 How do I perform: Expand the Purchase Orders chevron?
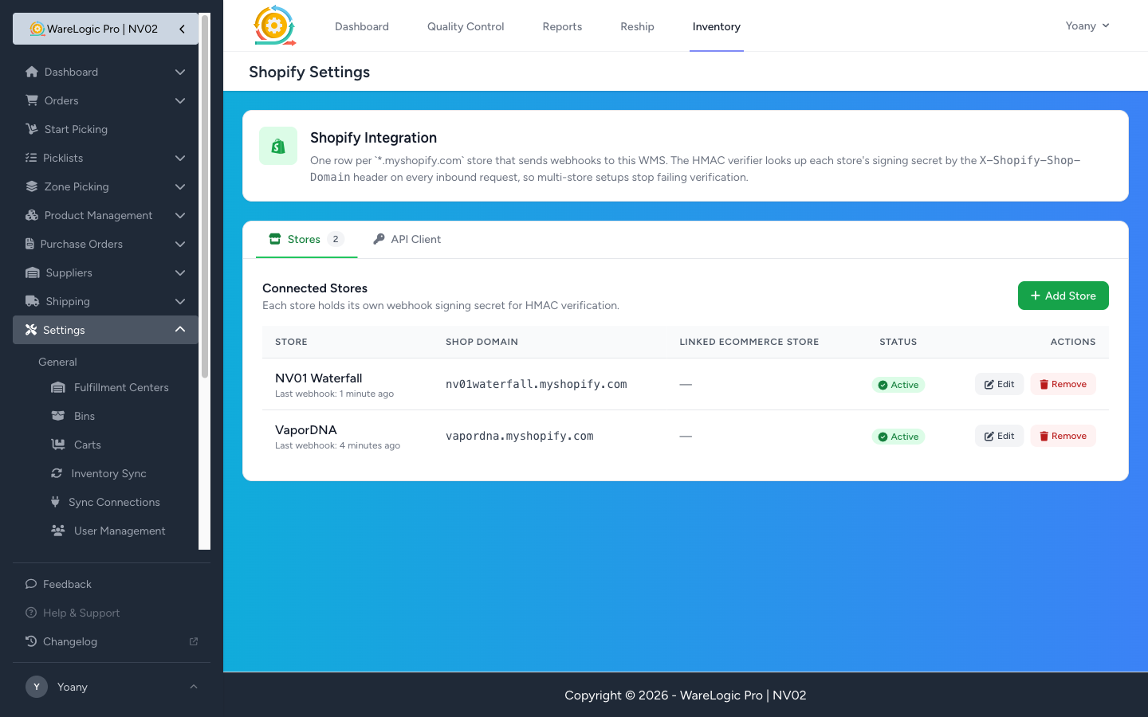pyautogui.click(x=180, y=244)
